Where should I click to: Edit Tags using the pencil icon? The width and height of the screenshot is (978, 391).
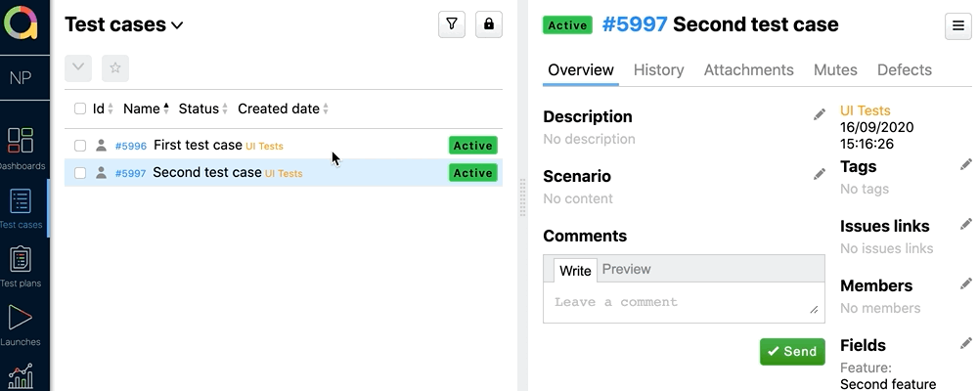966,164
